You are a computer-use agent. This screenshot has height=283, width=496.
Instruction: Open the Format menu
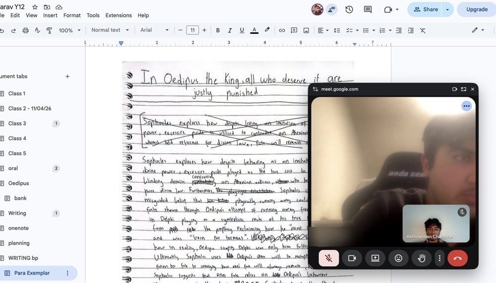coord(72,15)
